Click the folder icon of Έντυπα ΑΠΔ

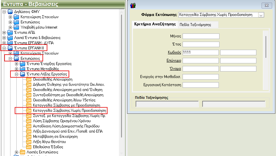point(10,32)
